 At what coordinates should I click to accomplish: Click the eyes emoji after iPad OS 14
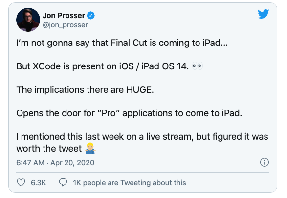pyautogui.click(x=198, y=66)
